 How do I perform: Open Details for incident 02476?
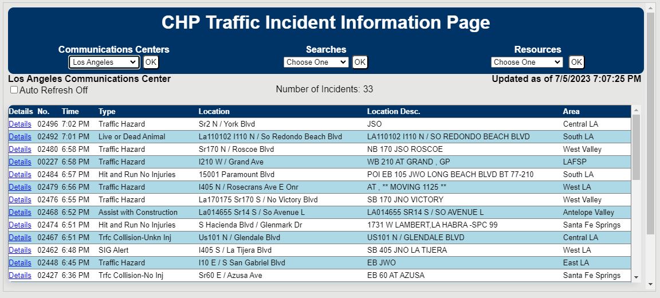click(x=20, y=200)
